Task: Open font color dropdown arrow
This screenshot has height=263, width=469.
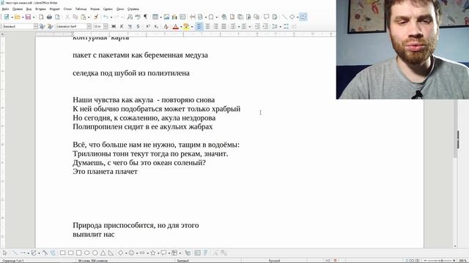Action: (x=181, y=26)
